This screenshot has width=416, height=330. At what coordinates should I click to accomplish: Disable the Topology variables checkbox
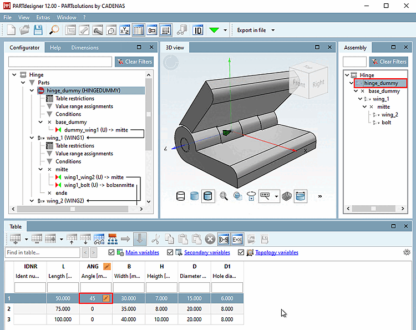pyautogui.click(x=241, y=253)
